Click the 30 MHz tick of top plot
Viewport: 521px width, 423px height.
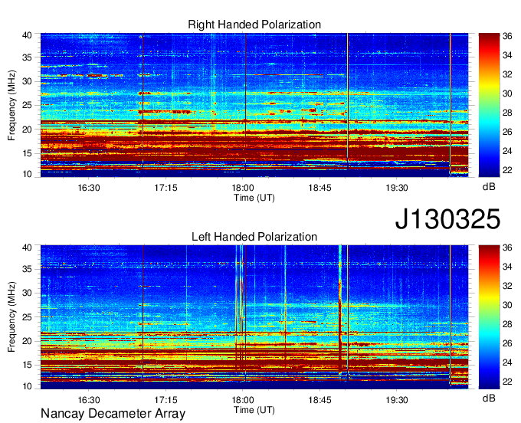(27, 81)
